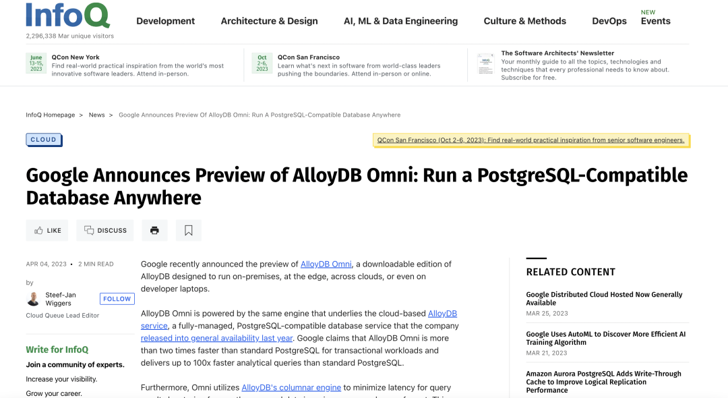Screen dimensions: 728x398
Task: Open the Events menu
Action: (656, 21)
